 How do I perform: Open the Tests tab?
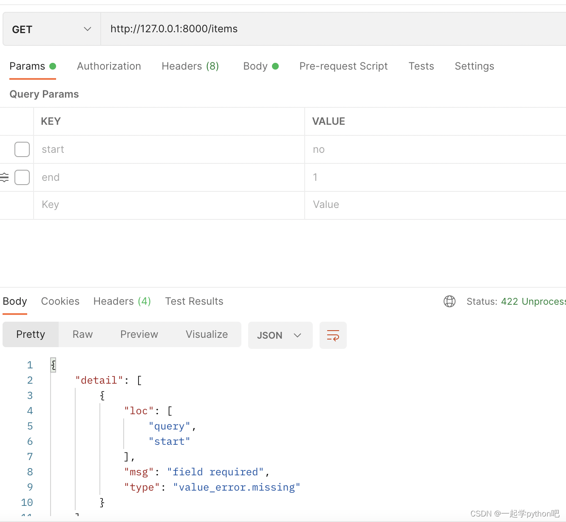(x=421, y=66)
